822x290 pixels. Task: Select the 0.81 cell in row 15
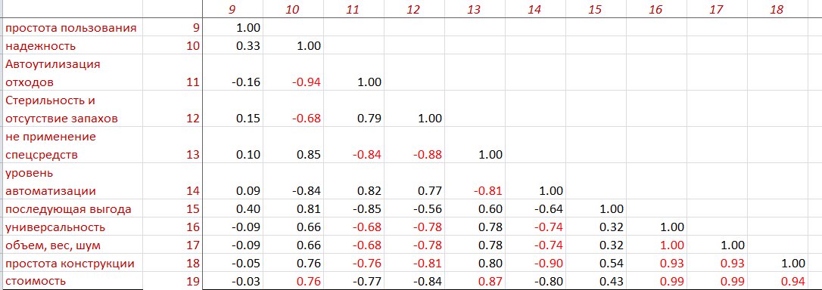click(x=294, y=209)
